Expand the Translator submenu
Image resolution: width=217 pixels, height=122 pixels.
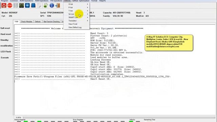(x=77, y=21)
